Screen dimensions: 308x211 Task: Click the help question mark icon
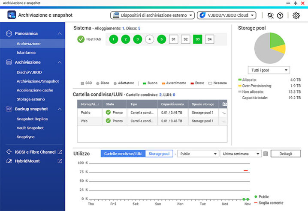click(280, 15)
